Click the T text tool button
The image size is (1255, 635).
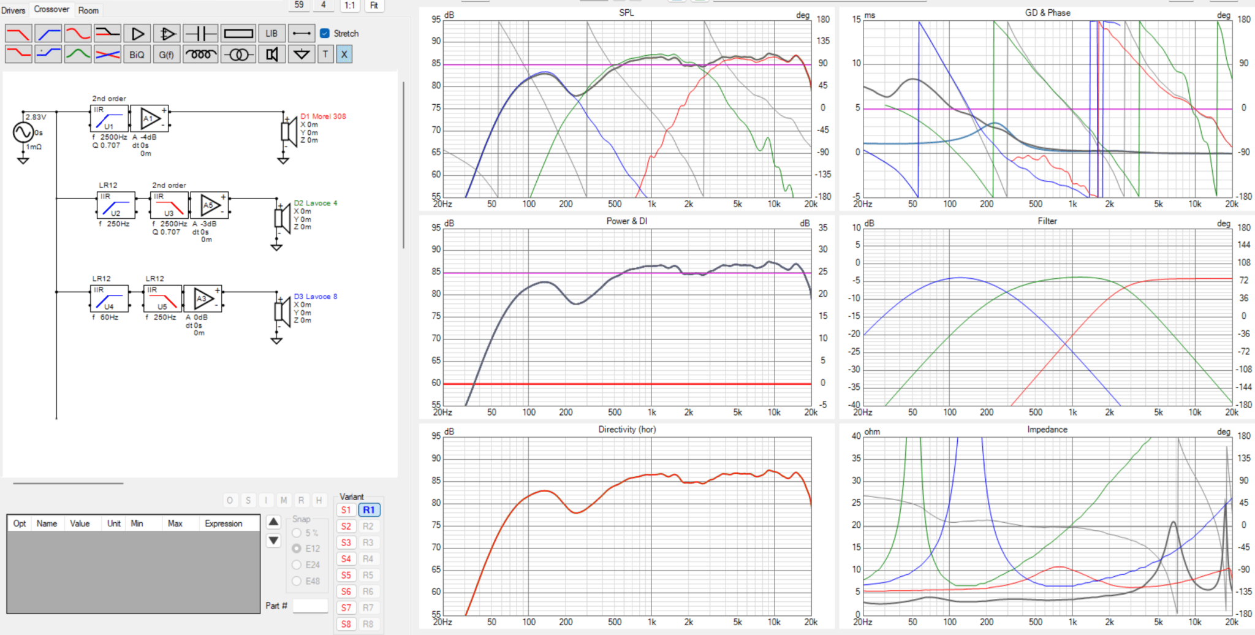[325, 54]
